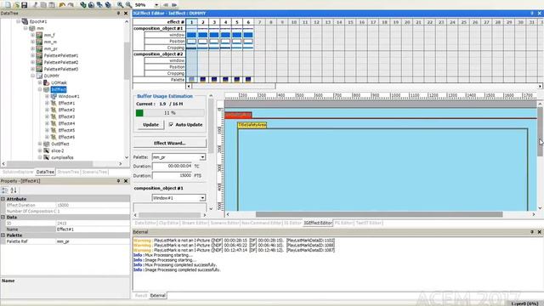Switch to the IGEffect Editor tab

tap(318, 223)
